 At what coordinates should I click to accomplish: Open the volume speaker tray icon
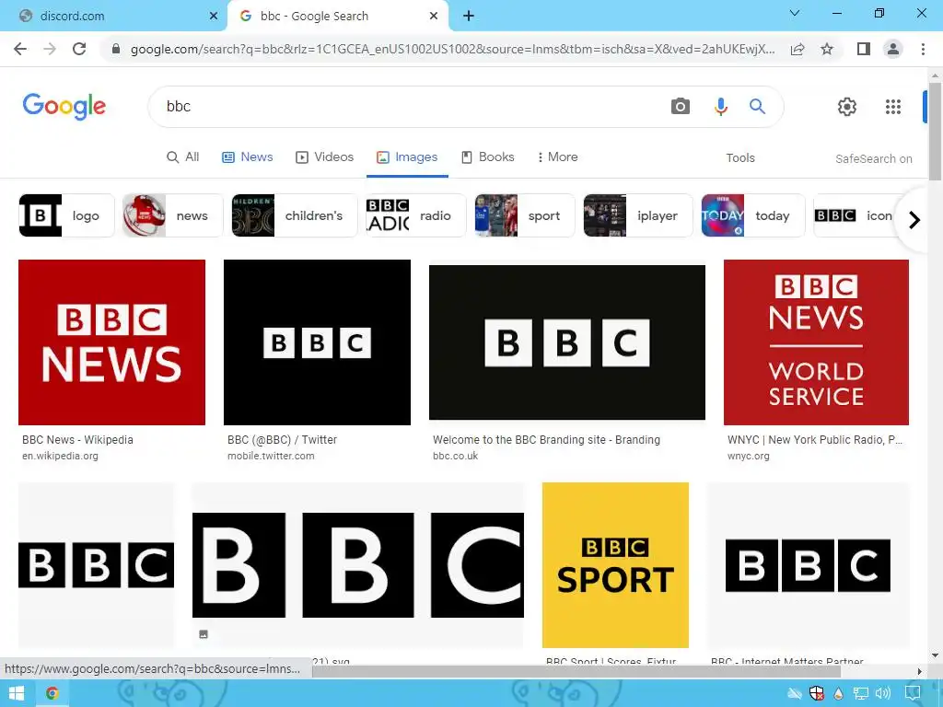coord(882,694)
